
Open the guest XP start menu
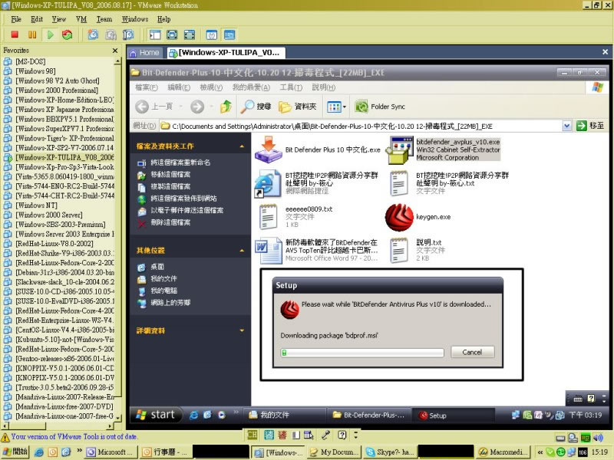click(156, 415)
